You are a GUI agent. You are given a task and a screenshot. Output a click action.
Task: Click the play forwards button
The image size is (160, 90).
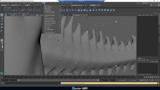pyautogui.click(x=152, y=77)
